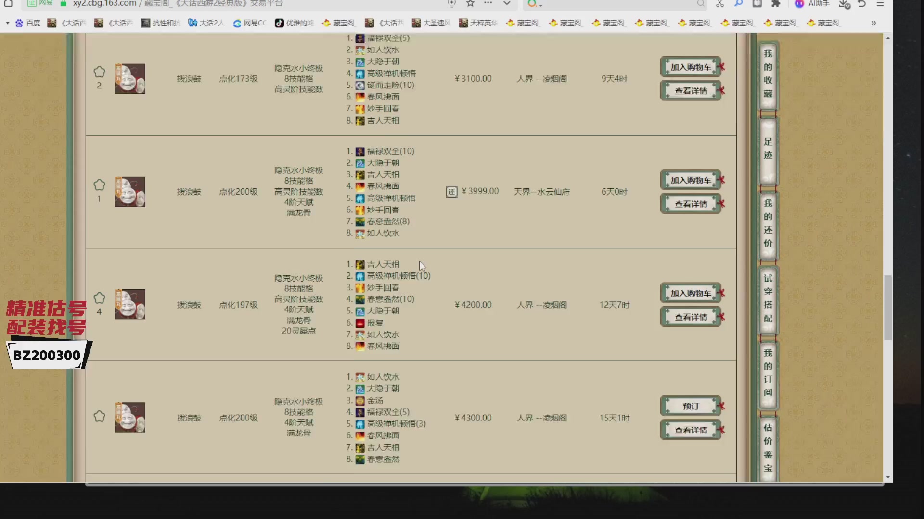
Task: Click 加入购物车 for the ¥4200 listing
Action: click(691, 293)
